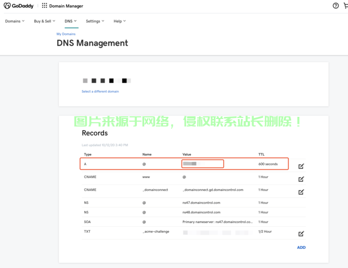This screenshot has width=348, height=268.
Task: Click the A record type cell
Action: click(85, 164)
